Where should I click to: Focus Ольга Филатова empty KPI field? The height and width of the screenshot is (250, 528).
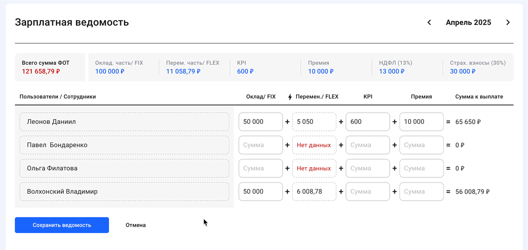[367, 168]
